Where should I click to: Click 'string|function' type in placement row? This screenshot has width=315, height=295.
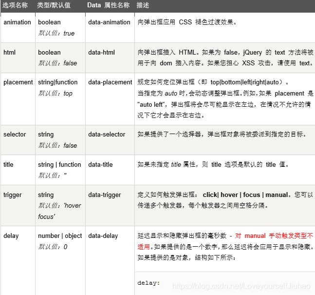57,82
